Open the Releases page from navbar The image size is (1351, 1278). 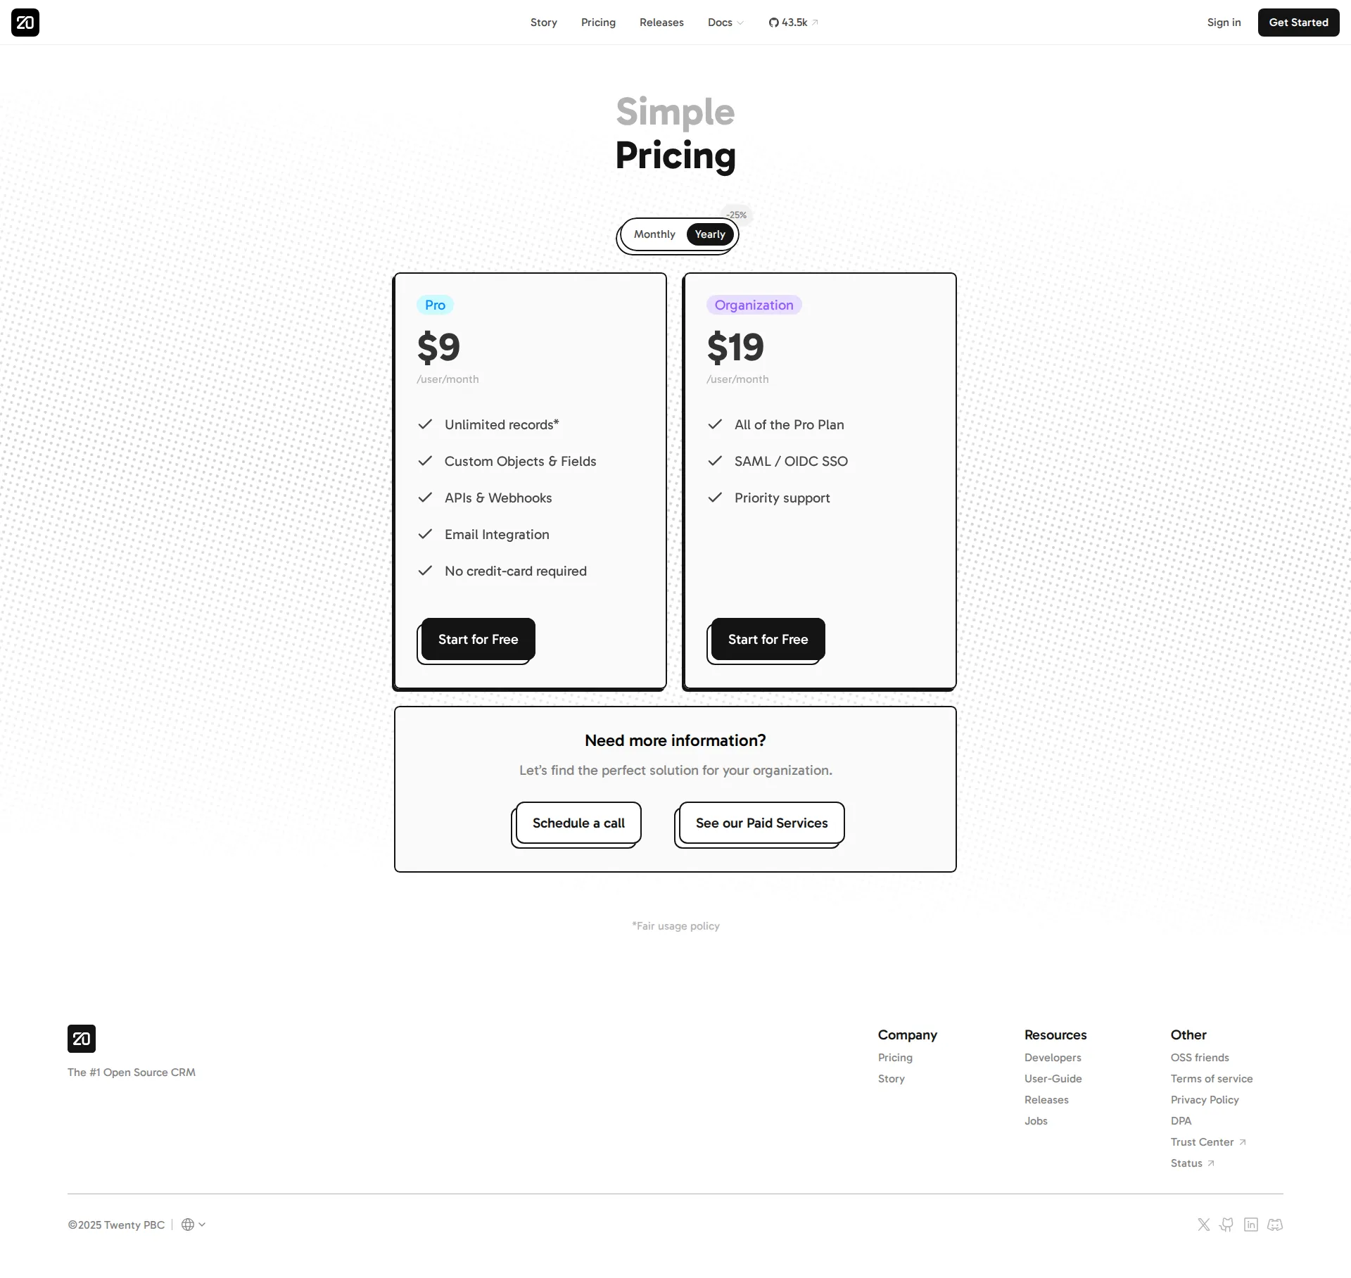[661, 22]
